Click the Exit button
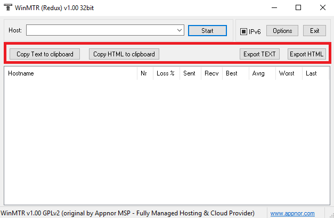334x218 pixels. click(x=314, y=31)
